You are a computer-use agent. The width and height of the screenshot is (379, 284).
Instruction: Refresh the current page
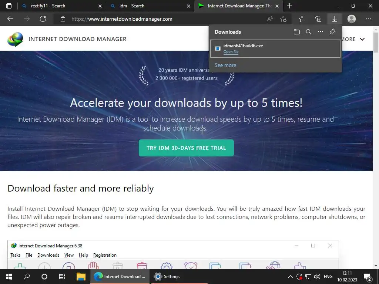point(43,19)
